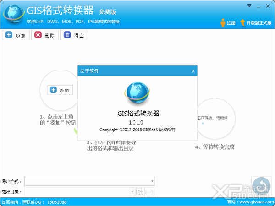The image size is (275, 206).
Task: Click the GIS globe logo in header
Action: pyautogui.click(x=13, y=14)
